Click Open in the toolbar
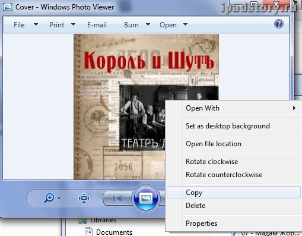 [x=168, y=25]
